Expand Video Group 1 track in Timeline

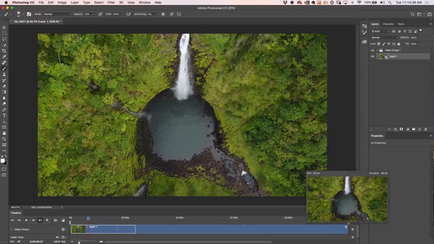[11, 229]
